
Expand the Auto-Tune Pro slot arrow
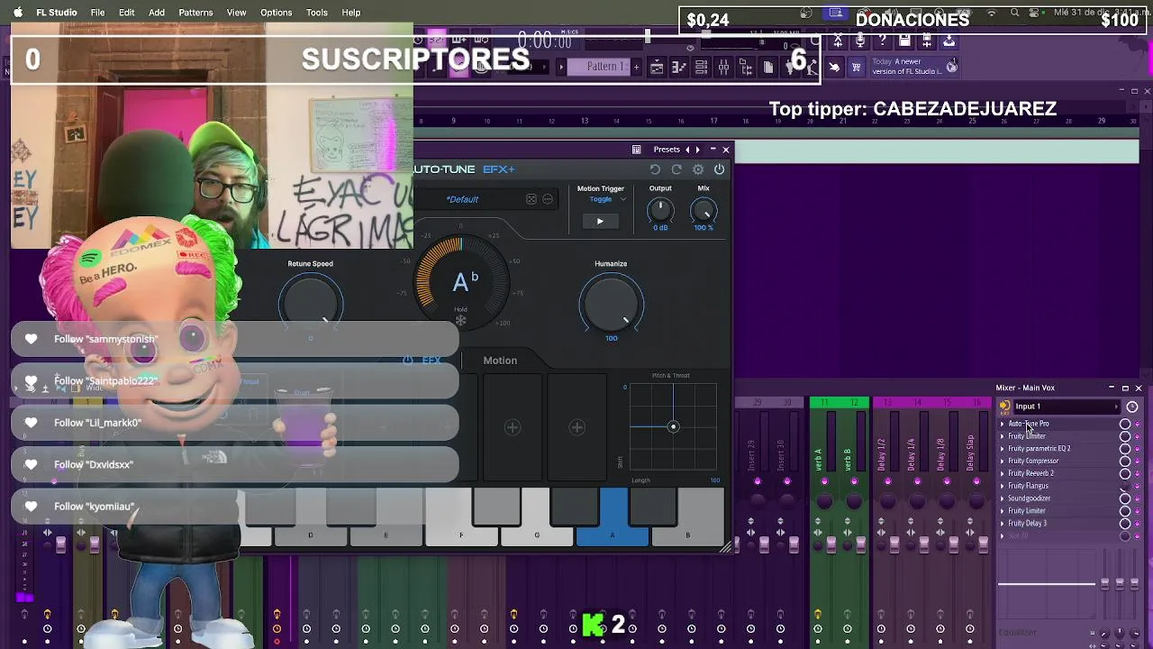tap(1002, 424)
